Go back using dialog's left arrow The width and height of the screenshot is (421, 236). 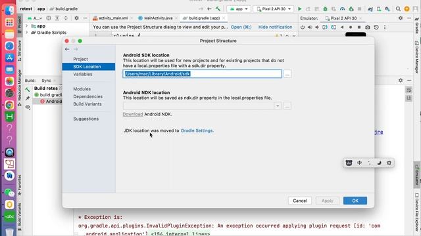point(67,49)
